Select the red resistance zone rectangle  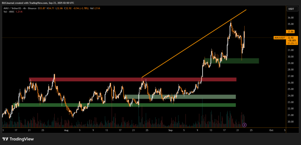pyautogui.click(x=132, y=79)
